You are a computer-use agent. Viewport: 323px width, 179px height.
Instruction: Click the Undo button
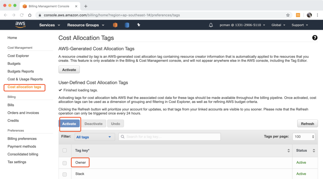coord(115,124)
